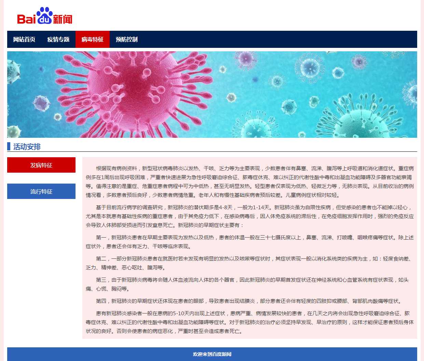Open the 网站首页 navigation tab
Screen dimensions: 424x361
click(24, 39)
